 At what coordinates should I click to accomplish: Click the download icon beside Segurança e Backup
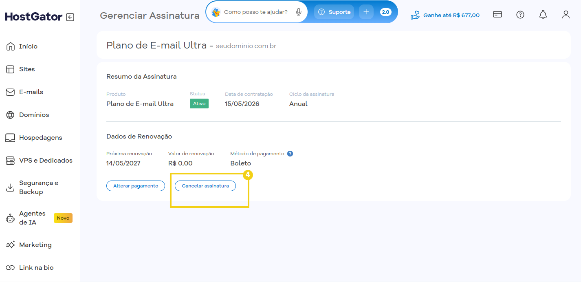point(10,187)
